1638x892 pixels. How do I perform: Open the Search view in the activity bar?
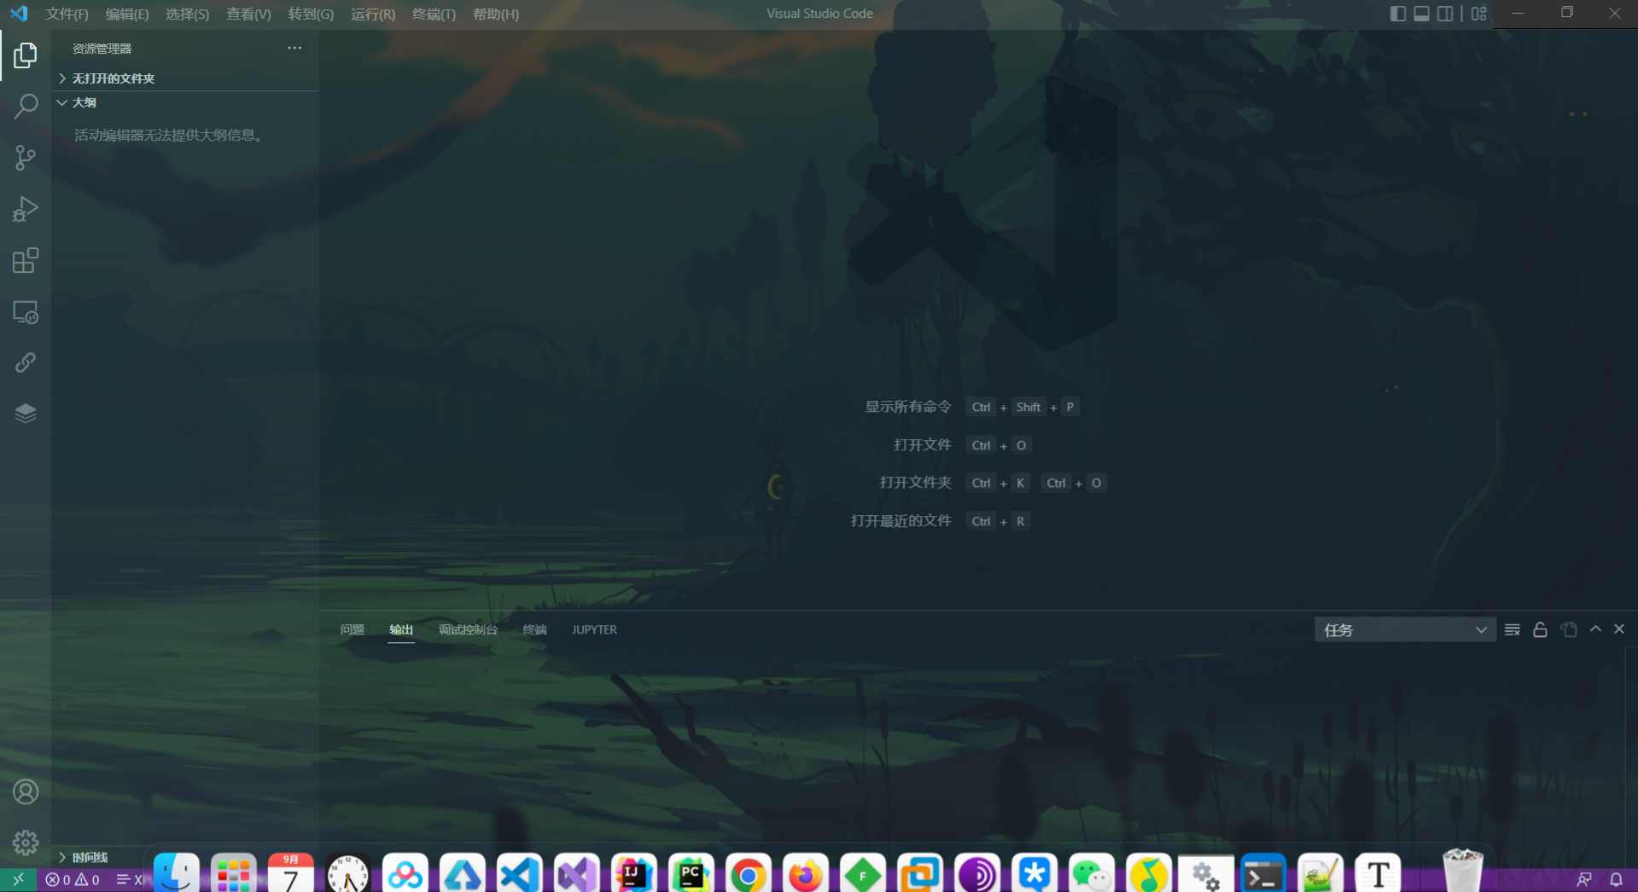coord(26,106)
